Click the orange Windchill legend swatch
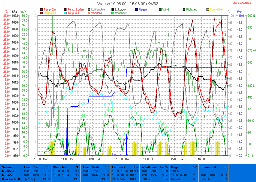This screenshot has width=256, height=182. 89,13
